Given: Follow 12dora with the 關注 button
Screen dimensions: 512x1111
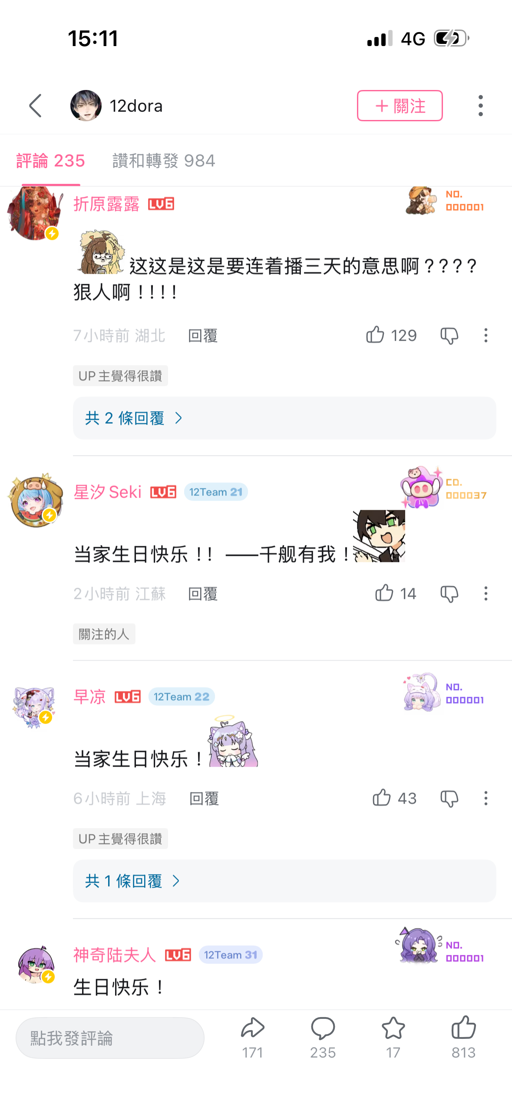Looking at the screenshot, I should tap(400, 106).
